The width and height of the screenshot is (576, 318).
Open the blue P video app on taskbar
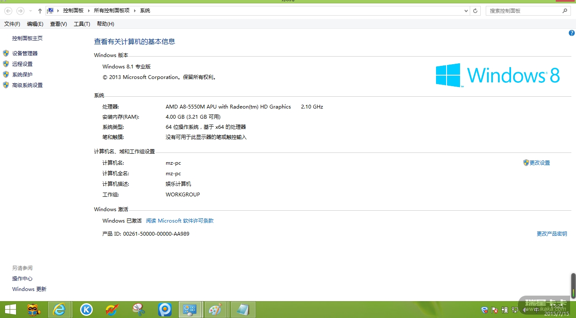tap(165, 310)
